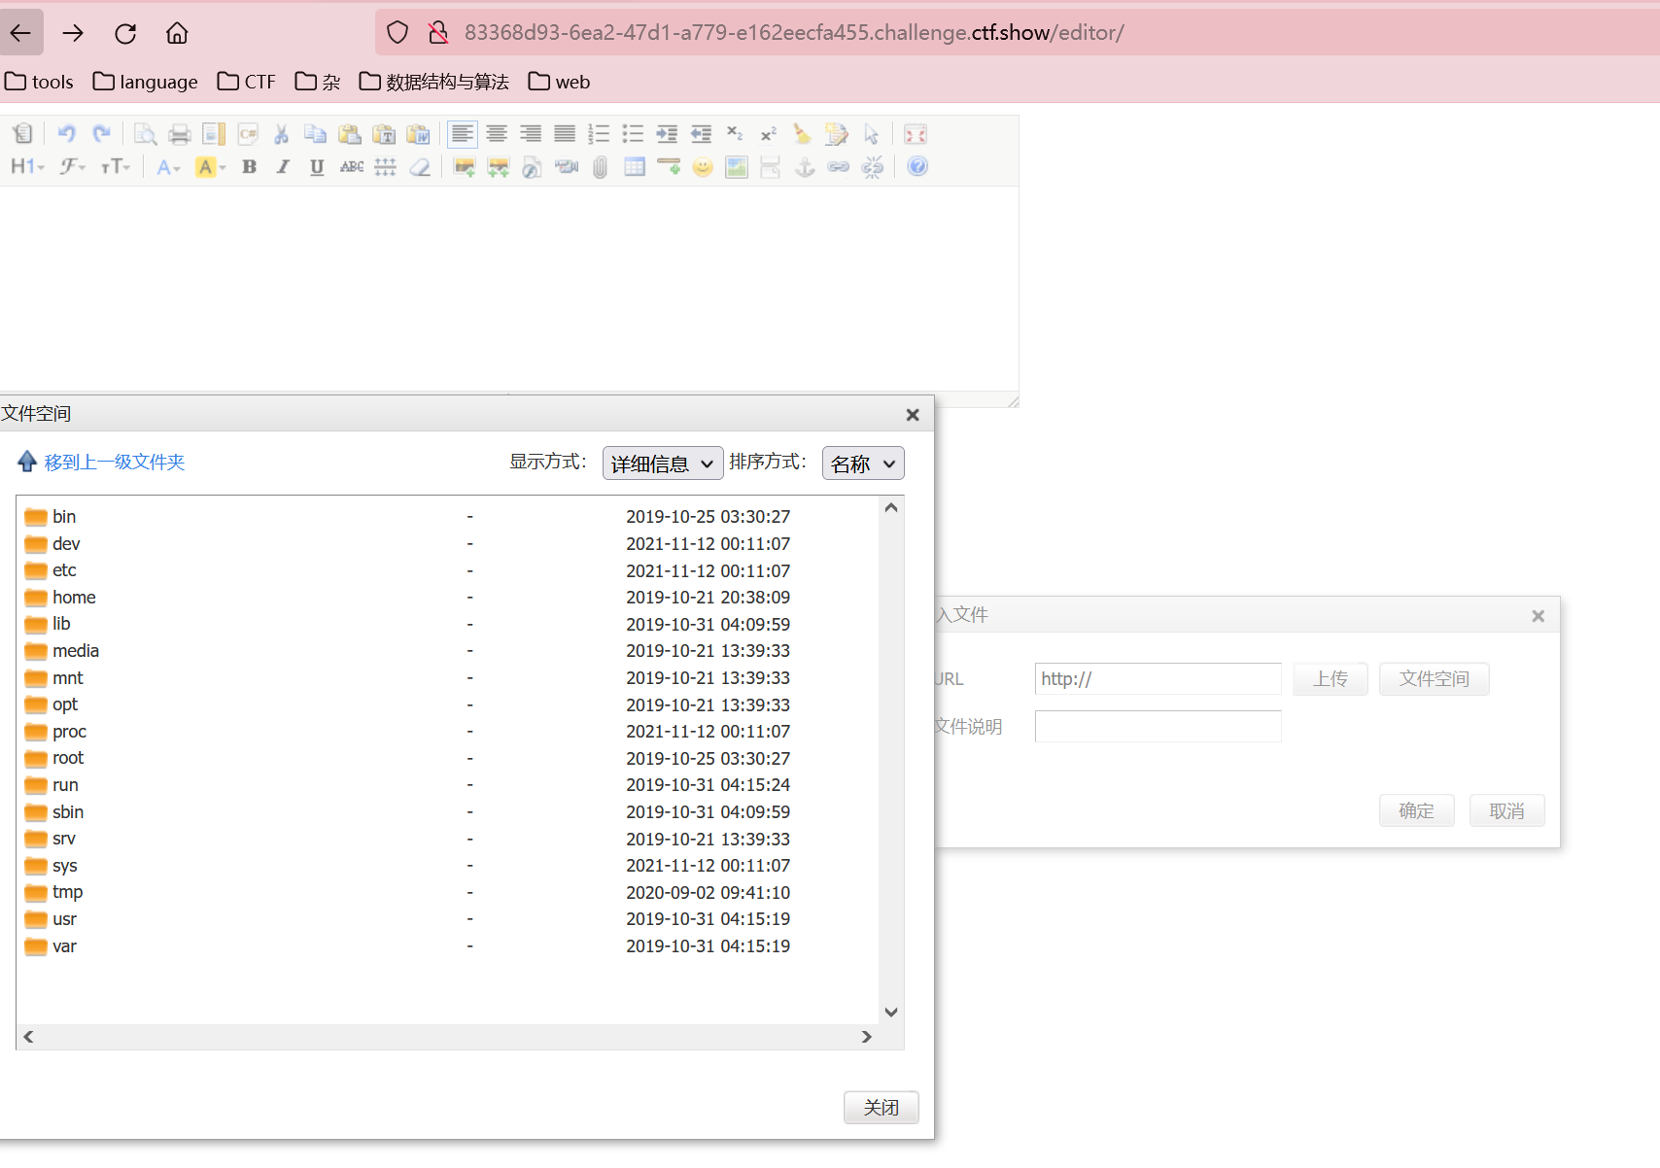This screenshot has width=1660, height=1168.
Task: Click the 文件空间 button in insert-file dialog
Action: [1434, 679]
